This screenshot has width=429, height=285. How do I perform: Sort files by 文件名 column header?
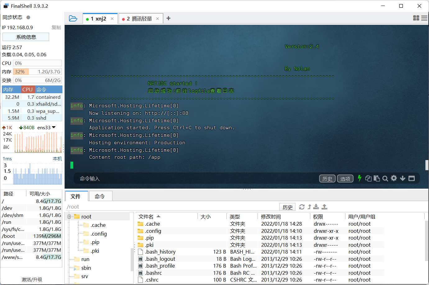click(167, 217)
